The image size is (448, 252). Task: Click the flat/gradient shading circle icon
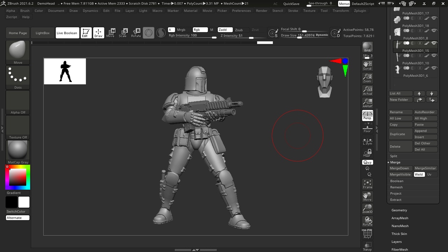[161, 33]
